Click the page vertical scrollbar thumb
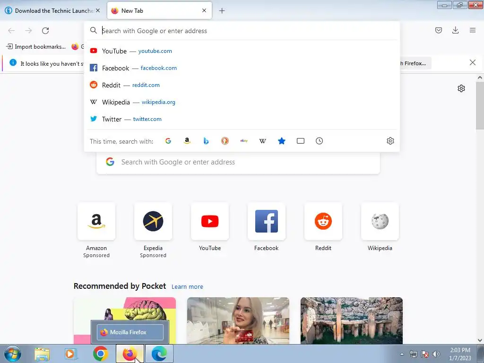This screenshot has height=363, width=484. (480, 105)
